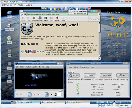
Task: Click the gxine stop button
Action: click(x=30, y=94)
